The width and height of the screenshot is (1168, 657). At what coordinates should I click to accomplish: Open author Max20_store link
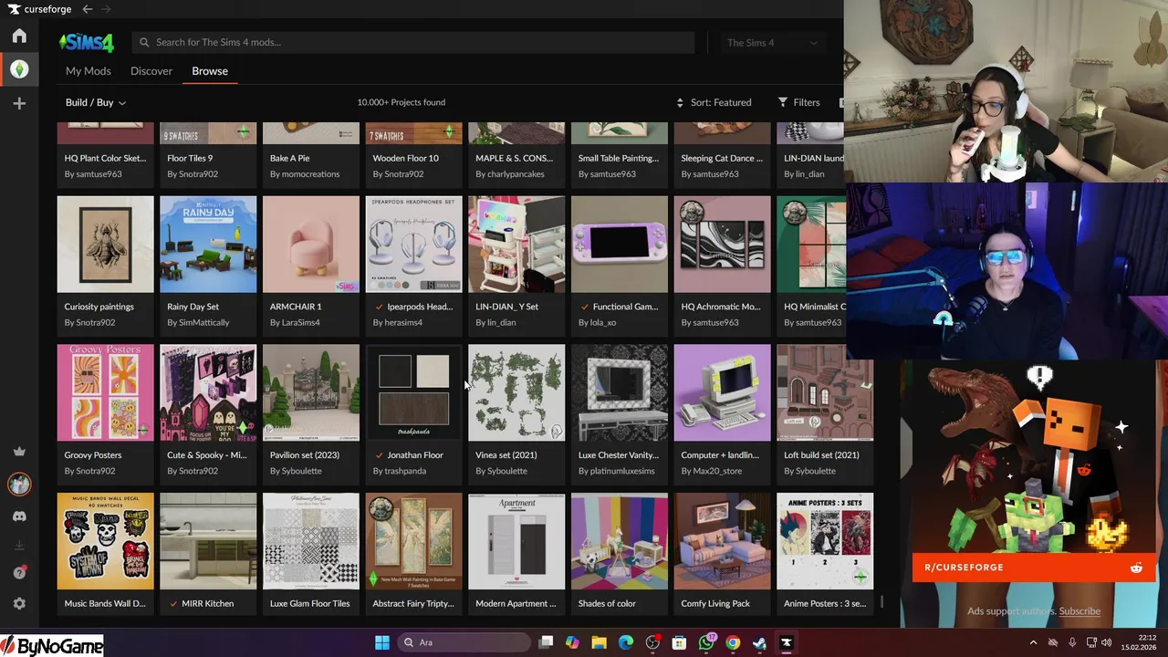[717, 471]
